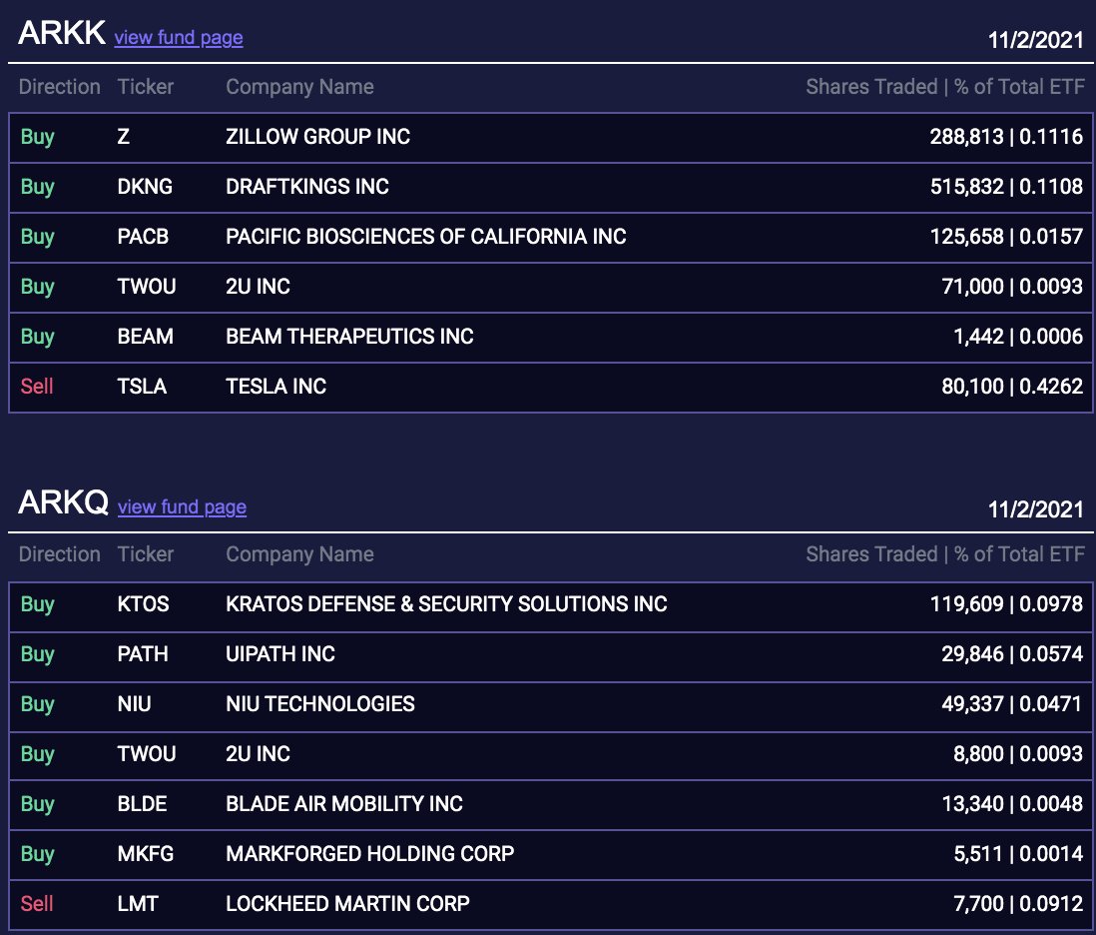Screen dimensions: 1096x935
Task: Click the Buy label in BEAM row
Action: coord(38,337)
